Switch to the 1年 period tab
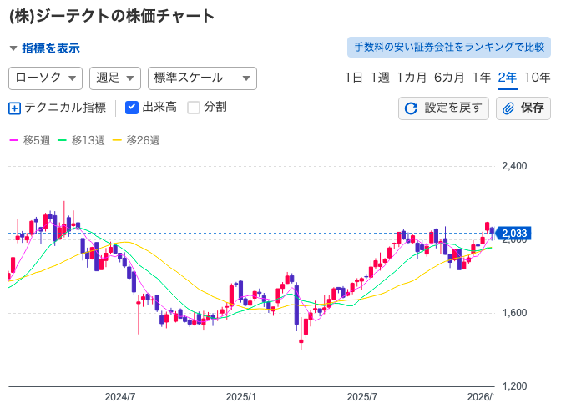The height and width of the screenshot is (408, 561). 481,78
